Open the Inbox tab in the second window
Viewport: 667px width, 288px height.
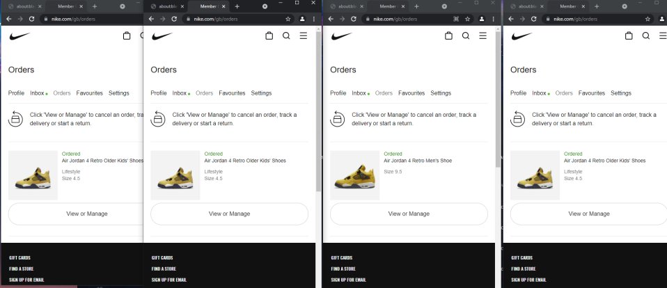(180, 93)
